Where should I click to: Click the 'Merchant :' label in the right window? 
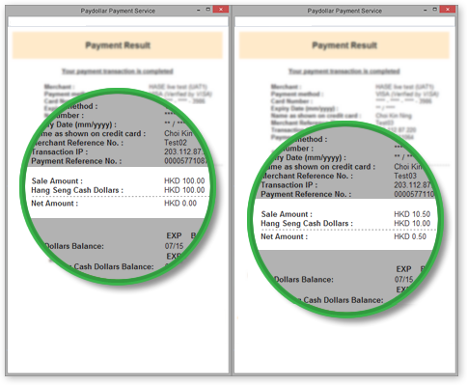287,87
